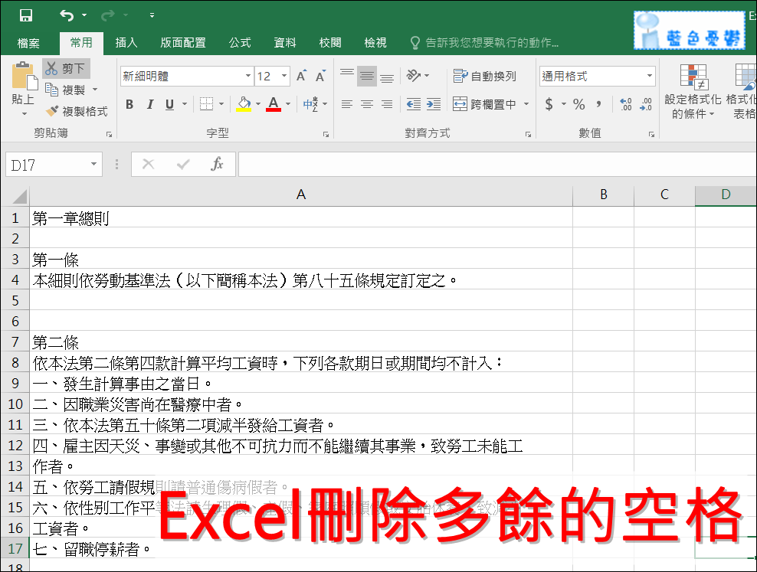The image size is (757, 572).
Task: Toggle Bottom Align
Action: click(387, 77)
